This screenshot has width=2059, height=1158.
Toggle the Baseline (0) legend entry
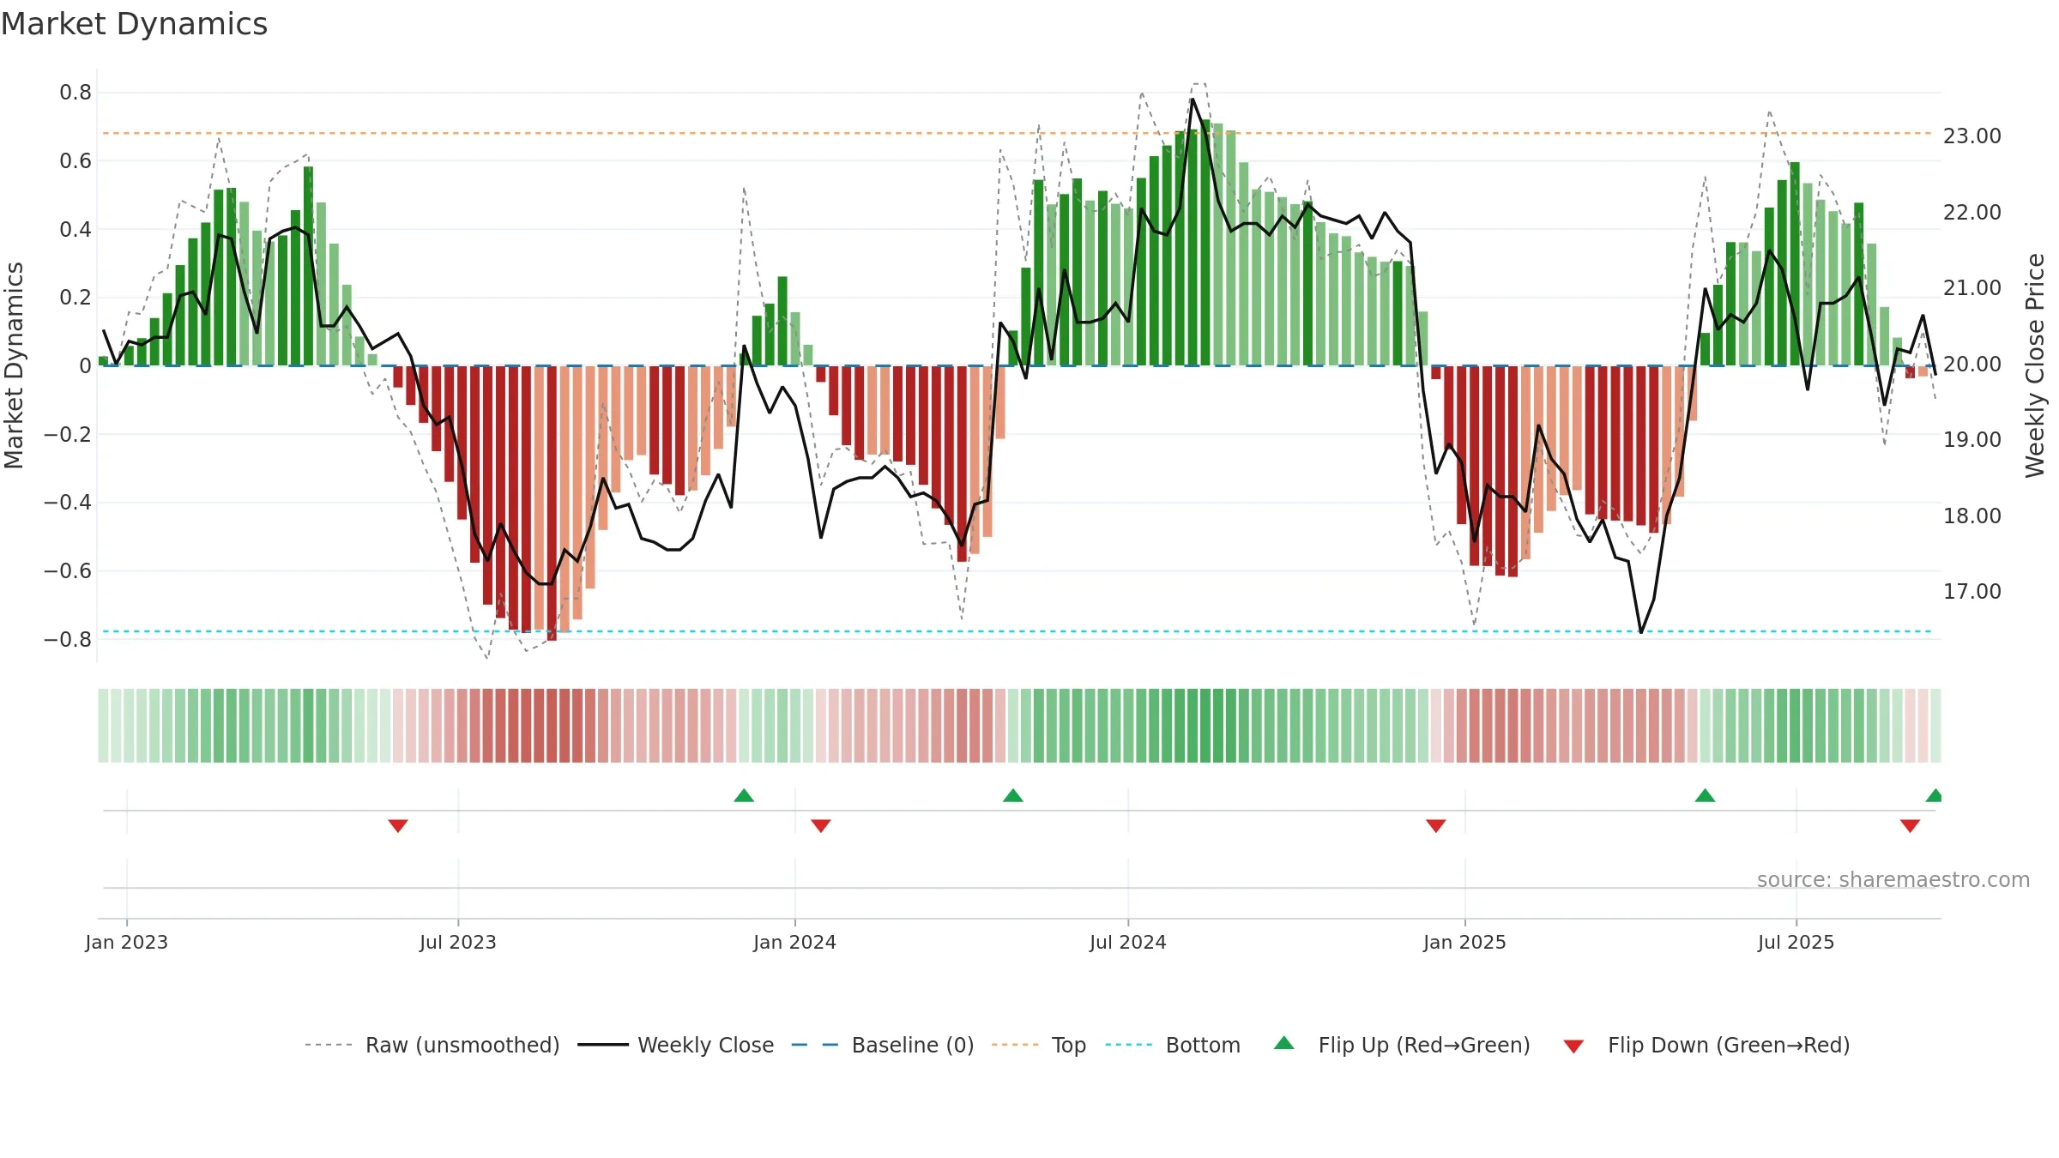(x=883, y=1045)
